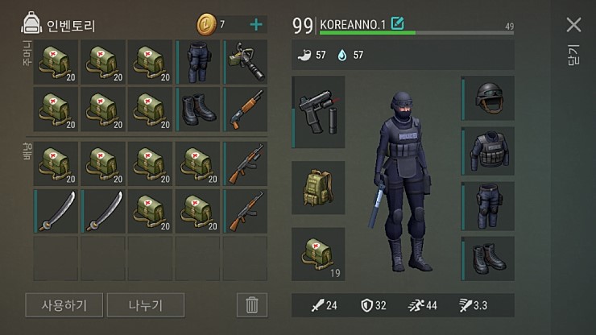The width and height of the screenshot is (596, 335).
Task: Edit the KOREANNO.1 player name
Action: (x=398, y=23)
